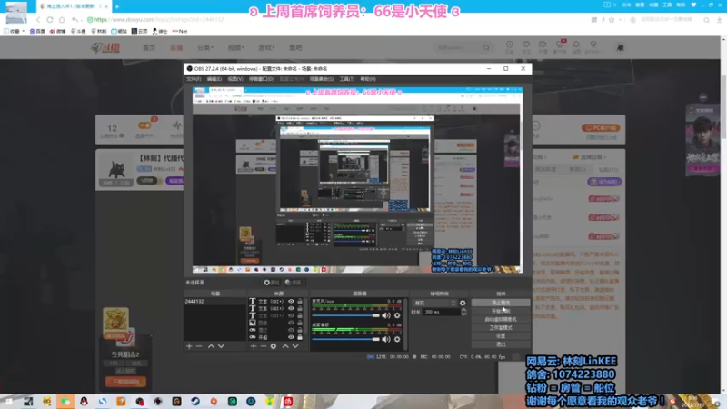
Task: Increase transition duration with up arrow
Action: tap(463, 310)
